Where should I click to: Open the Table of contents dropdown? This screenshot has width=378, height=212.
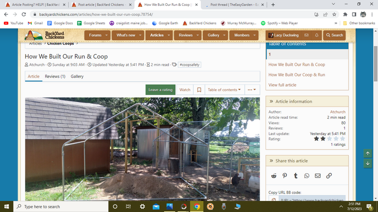(224, 90)
